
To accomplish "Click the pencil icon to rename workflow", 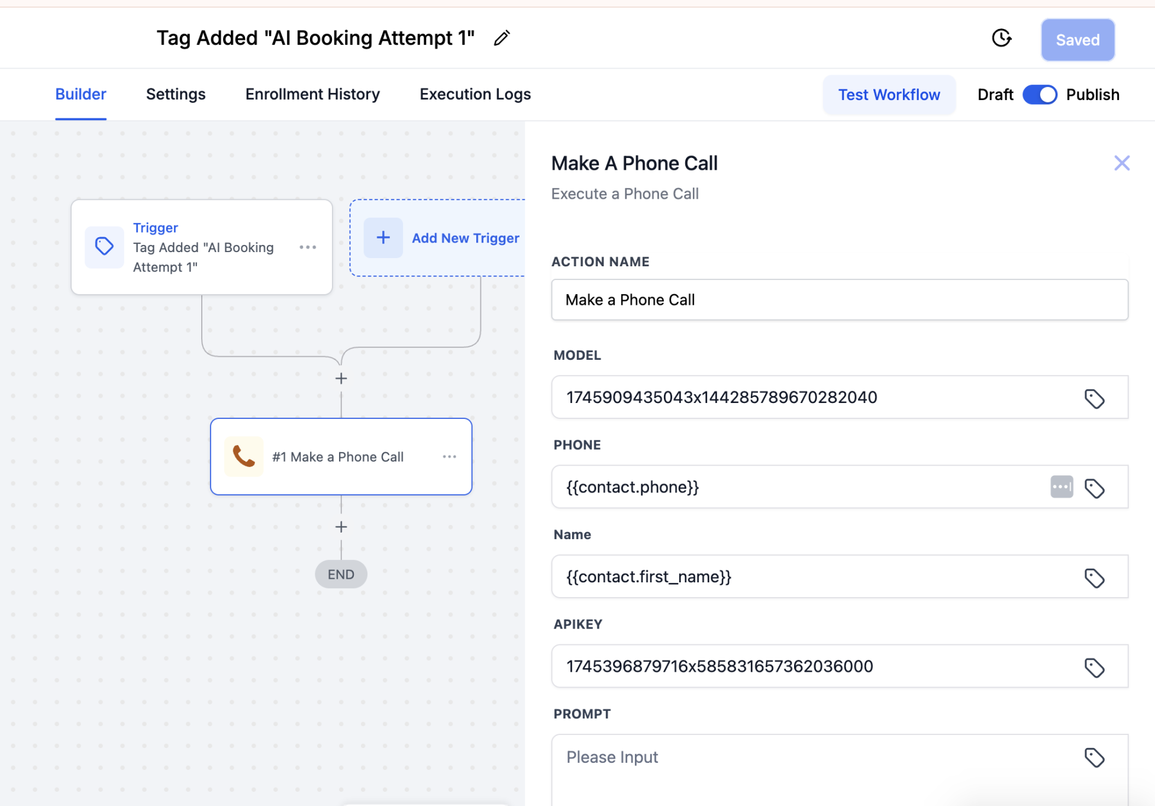I will [x=502, y=38].
